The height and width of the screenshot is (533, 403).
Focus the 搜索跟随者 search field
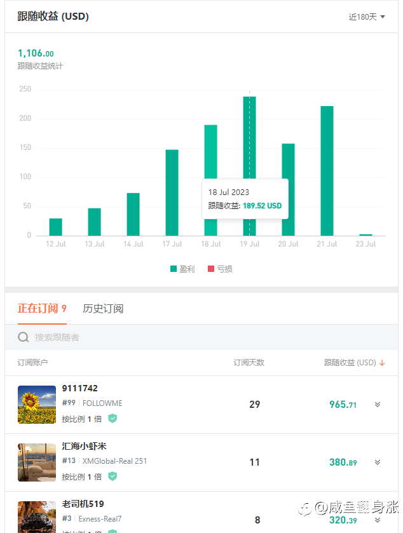[201, 337]
